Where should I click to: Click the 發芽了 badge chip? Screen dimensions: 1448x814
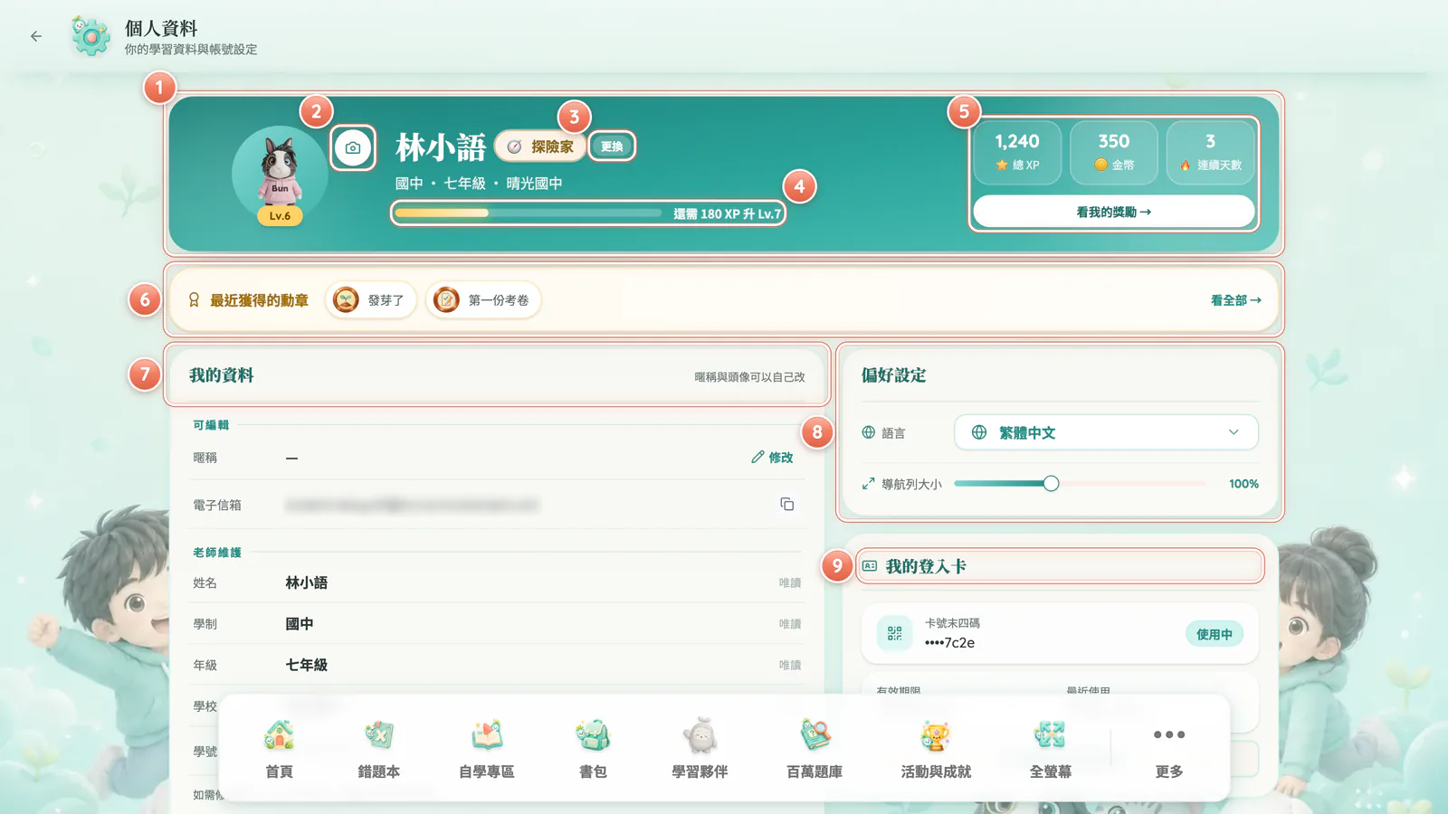[370, 300]
